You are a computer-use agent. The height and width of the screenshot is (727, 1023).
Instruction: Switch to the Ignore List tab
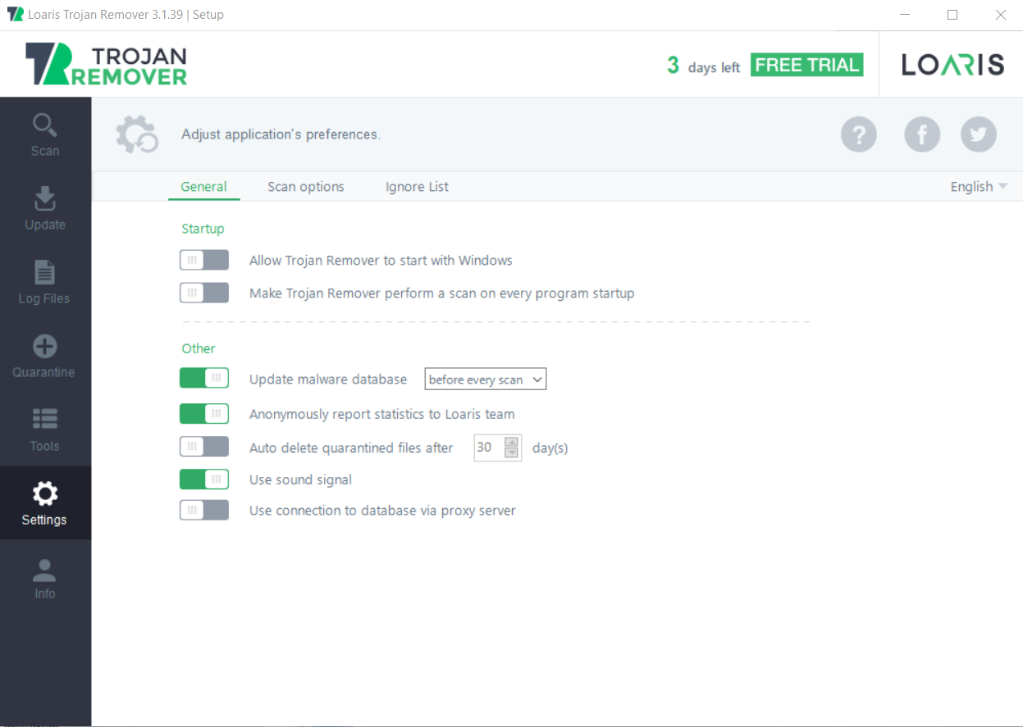[x=417, y=187]
